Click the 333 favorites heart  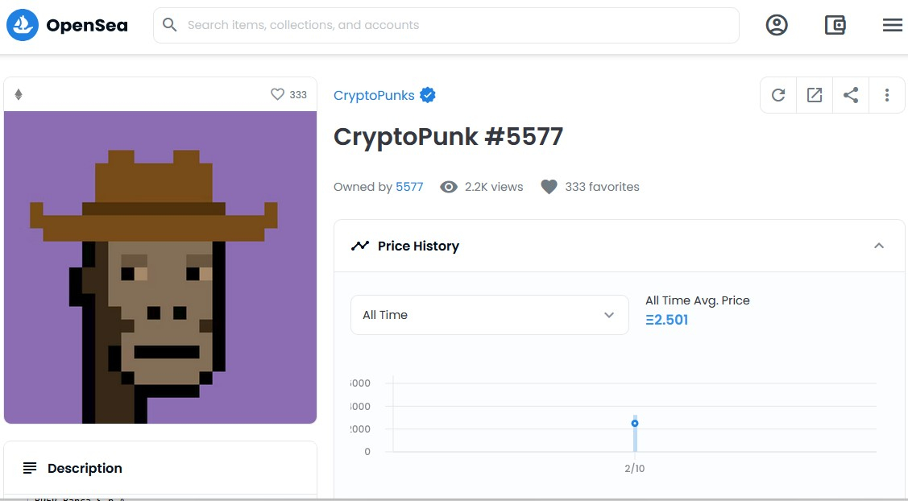pyautogui.click(x=549, y=187)
